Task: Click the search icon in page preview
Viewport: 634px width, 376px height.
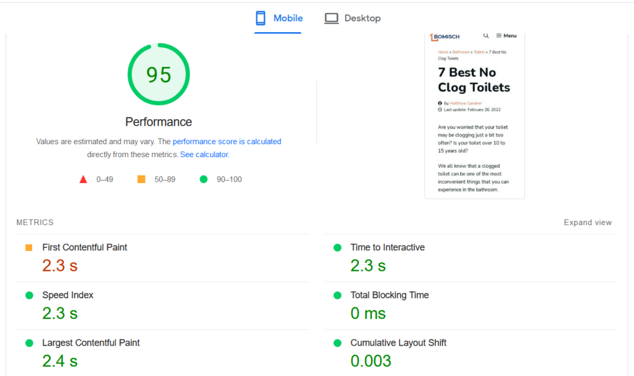Action: [x=486, y=36]
